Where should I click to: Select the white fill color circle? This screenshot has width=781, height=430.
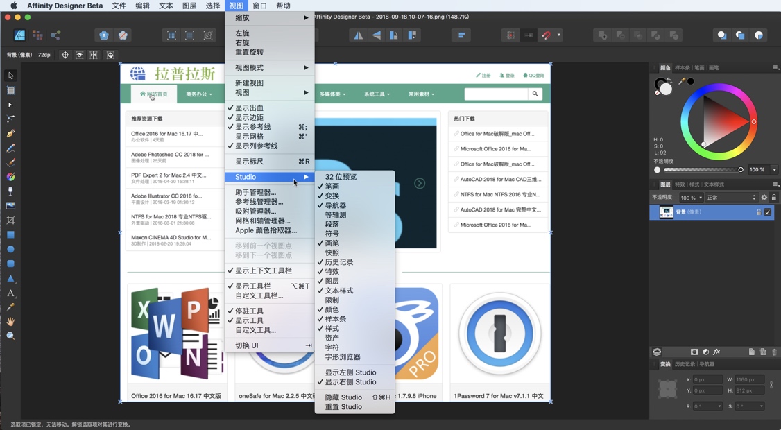[x=667, y=89]
